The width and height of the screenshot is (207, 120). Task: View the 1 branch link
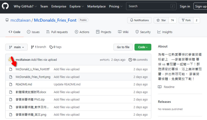pyautogui.click(x=38, y=47)
